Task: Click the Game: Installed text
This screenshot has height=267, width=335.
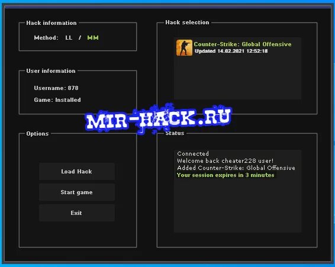Action: tap(57, 100)
